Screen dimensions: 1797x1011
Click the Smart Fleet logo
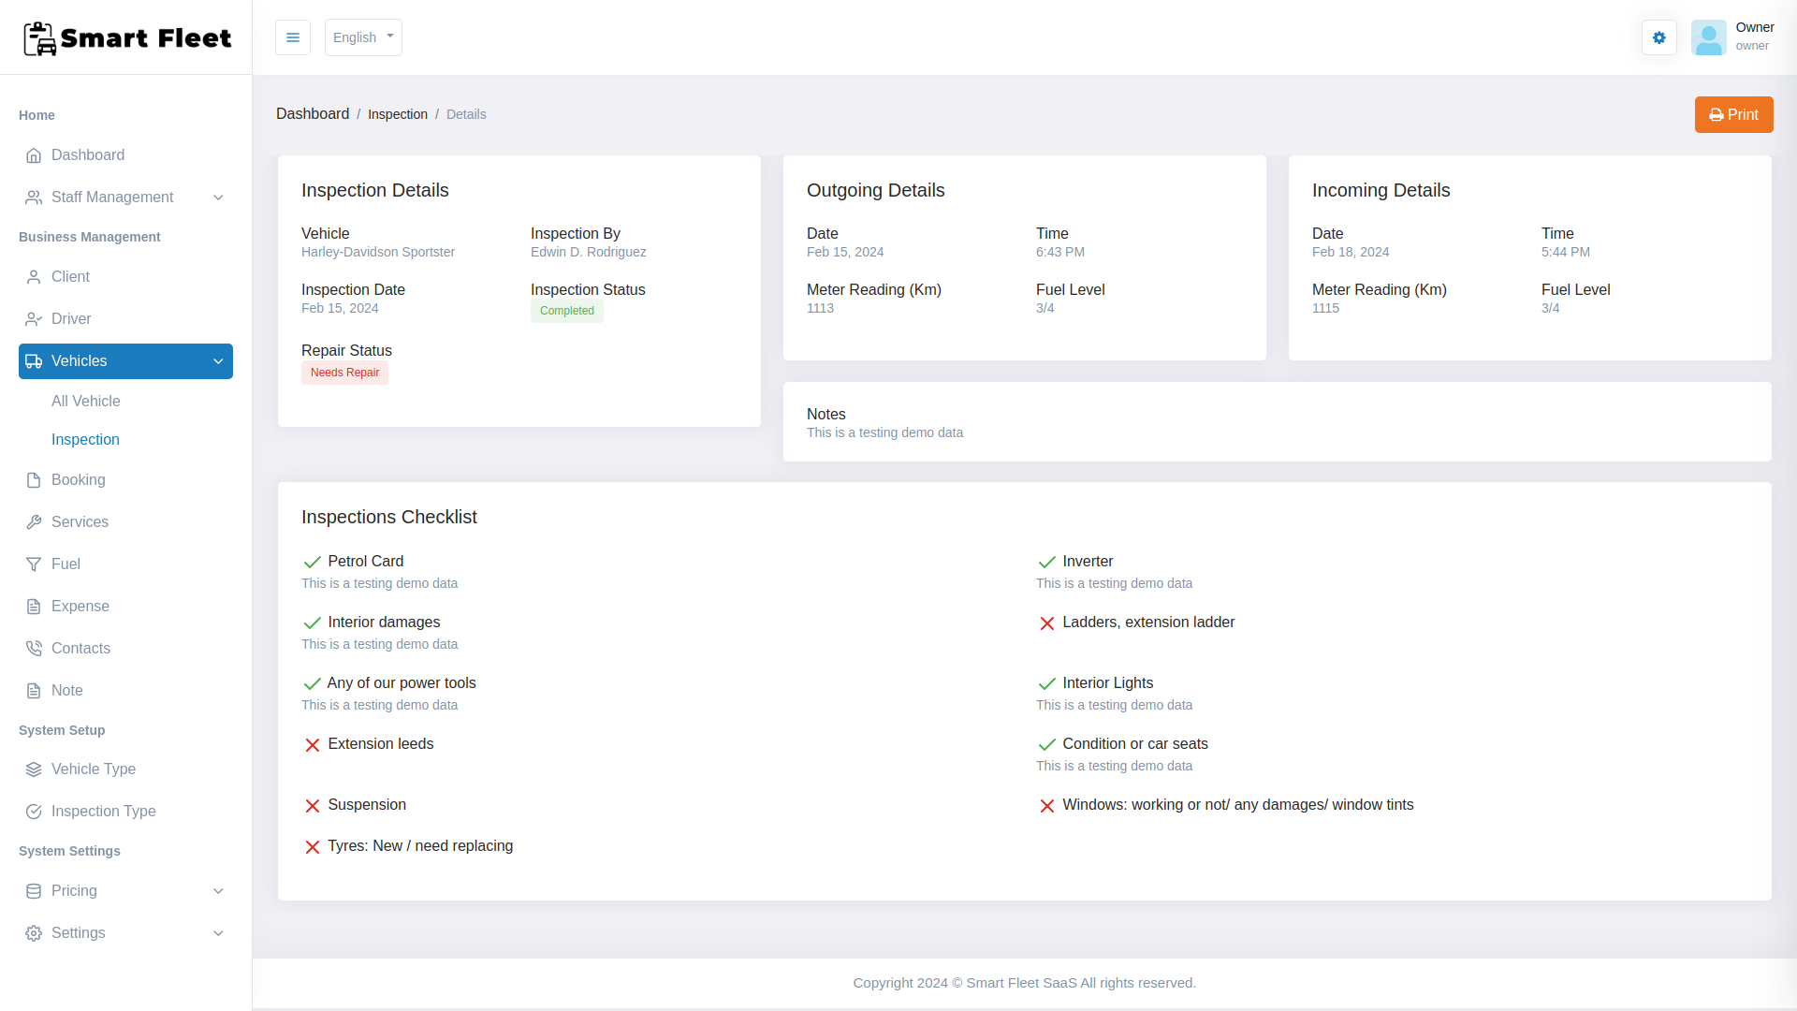[127, 38]
